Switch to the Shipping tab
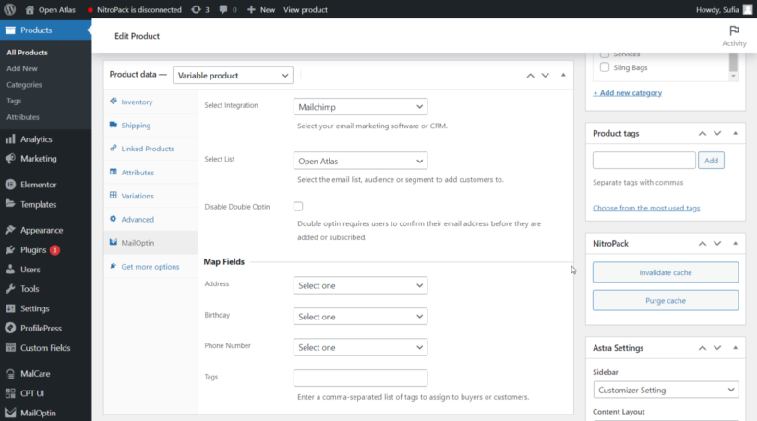The height and width of the screenshot is (421, 757). click(x=150, y=126)
